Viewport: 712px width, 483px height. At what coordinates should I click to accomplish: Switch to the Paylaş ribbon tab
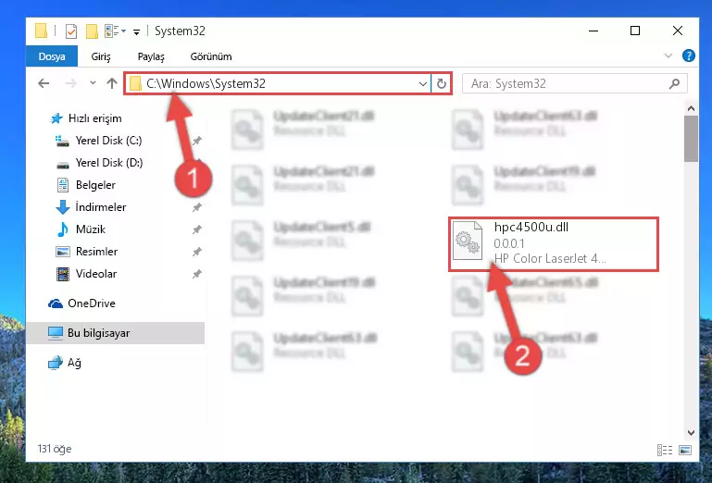(151, 56)
